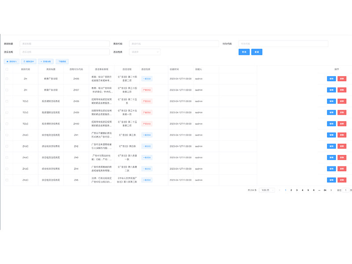This screenshot has height=264, width=352.
Task: Click the 行为代码 input field
Action: [x=283, y=44]
